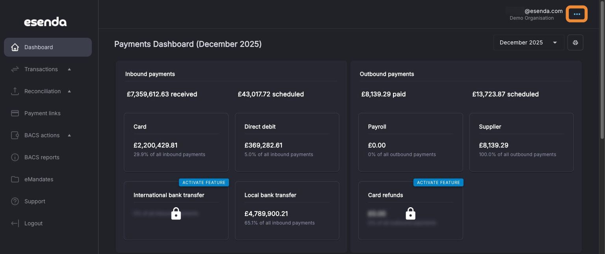Click the BACS actions wallet icon
This screenshot has width=605, height=254.
click(x=15, y=135)
